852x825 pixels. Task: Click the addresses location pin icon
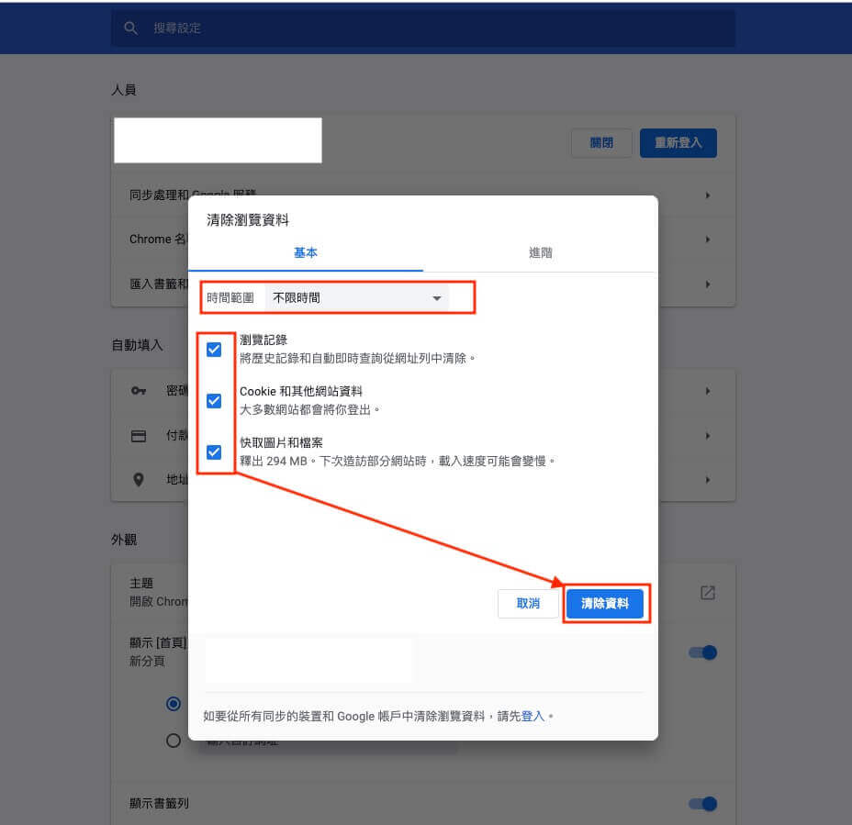pos(138,479)
